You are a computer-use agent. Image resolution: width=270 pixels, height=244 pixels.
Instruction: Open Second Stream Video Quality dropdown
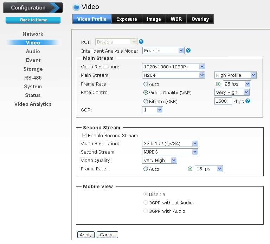160,160
